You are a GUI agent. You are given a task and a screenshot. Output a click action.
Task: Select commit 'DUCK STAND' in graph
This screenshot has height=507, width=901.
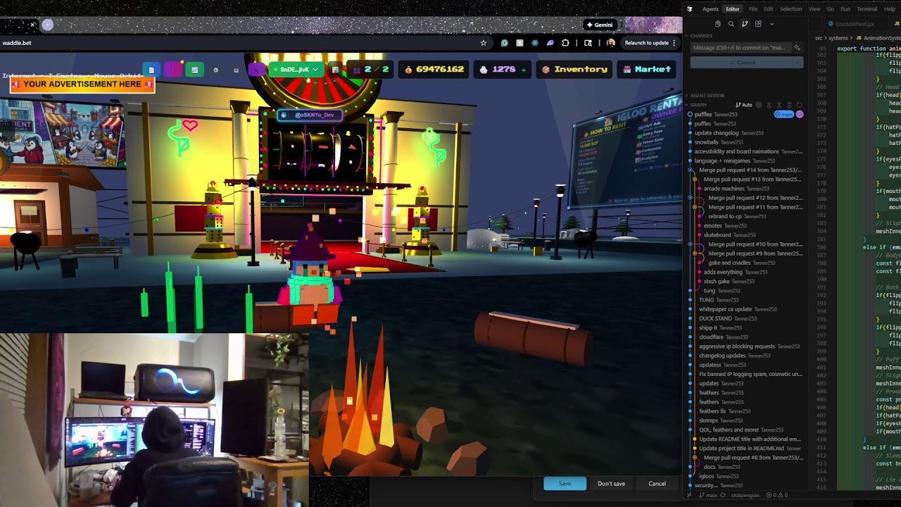715,318
